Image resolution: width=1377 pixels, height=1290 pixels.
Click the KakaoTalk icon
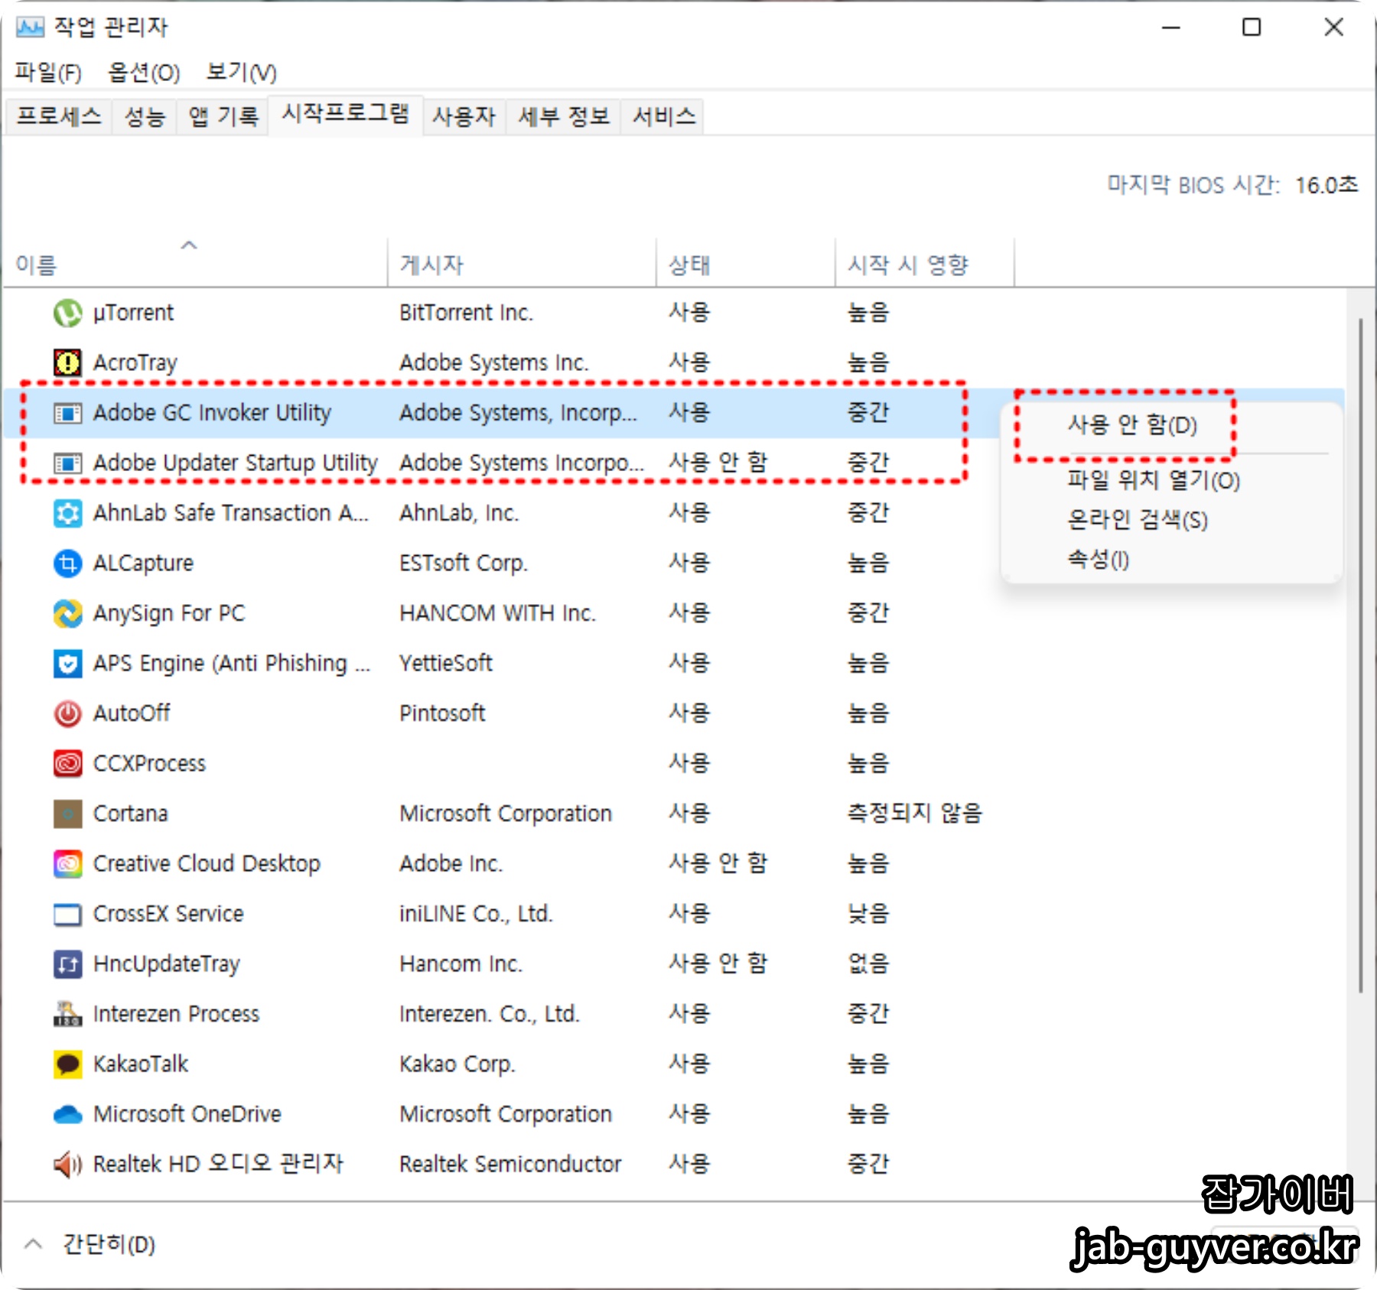point(67,1064)
